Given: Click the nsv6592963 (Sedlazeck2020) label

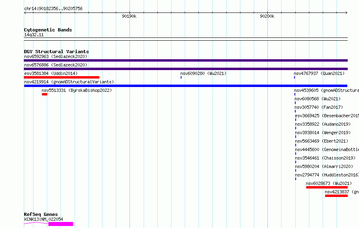Looking at the screenshot, I should [56, 56].
